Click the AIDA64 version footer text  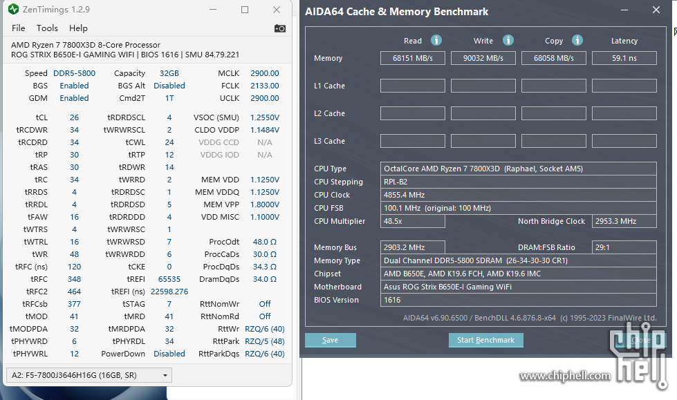[x=530, y=318]
